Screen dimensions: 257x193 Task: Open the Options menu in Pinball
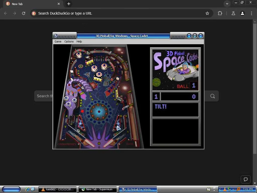[x=69, y=41]
